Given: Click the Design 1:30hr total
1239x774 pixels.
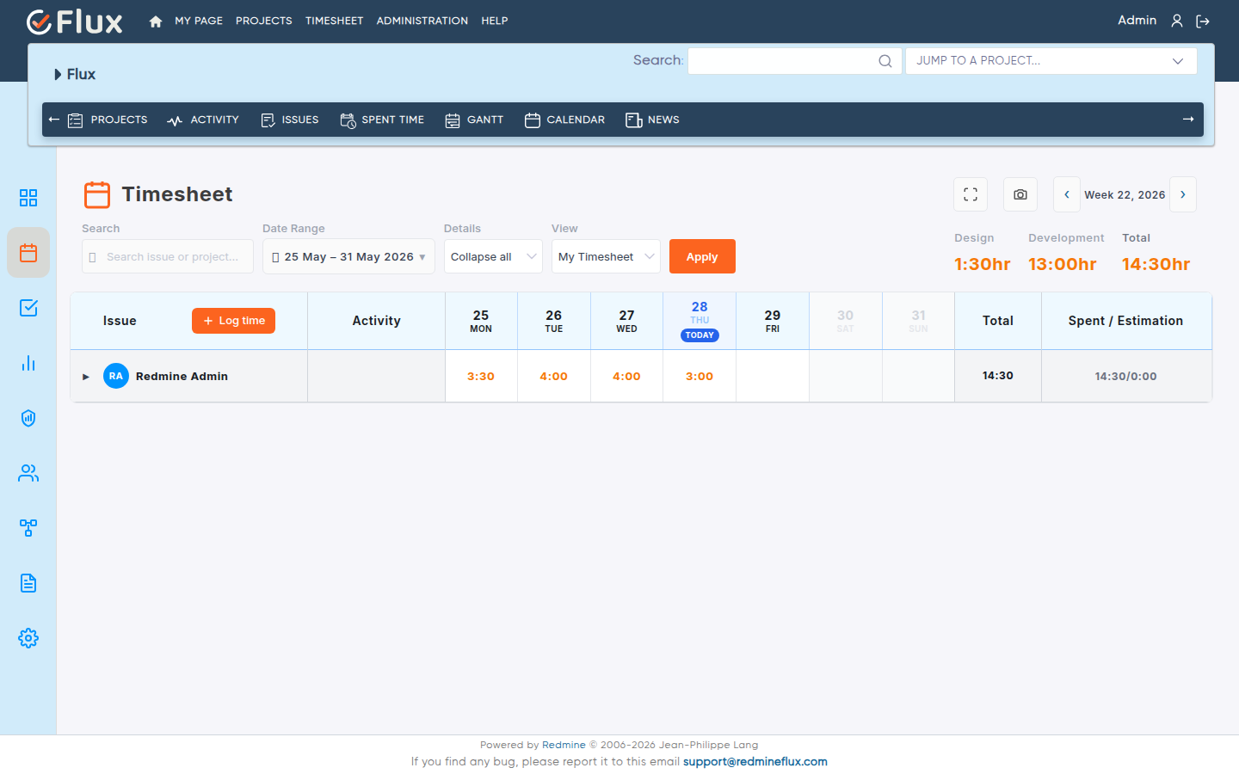Looking at the screenshot, I should (x=983, y=264).
